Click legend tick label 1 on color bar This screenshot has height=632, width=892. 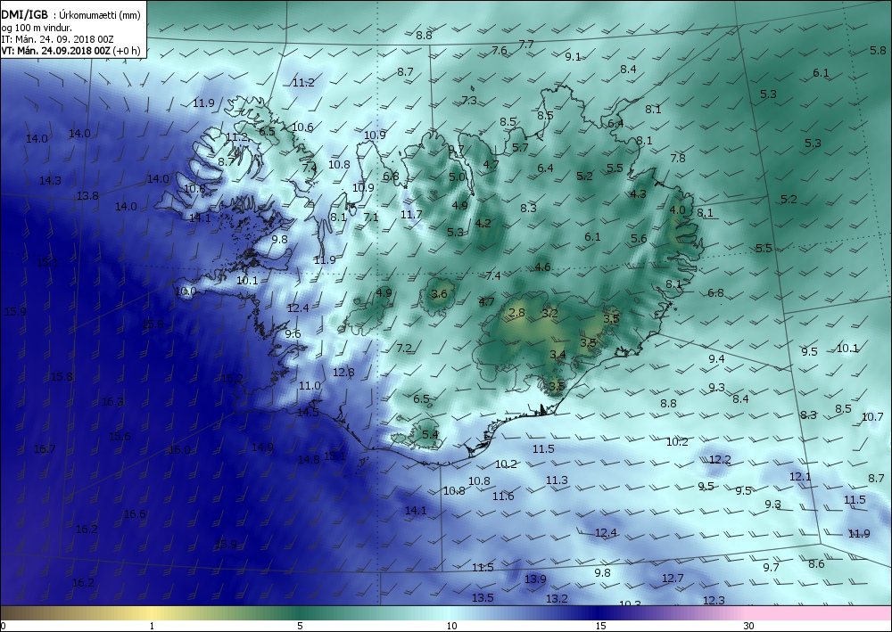point(152,627)
